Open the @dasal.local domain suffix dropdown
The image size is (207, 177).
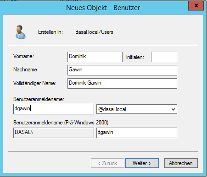coord(137,109)
